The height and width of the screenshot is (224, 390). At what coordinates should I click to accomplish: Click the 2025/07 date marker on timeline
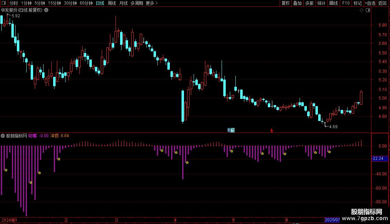tap(332, 220)
